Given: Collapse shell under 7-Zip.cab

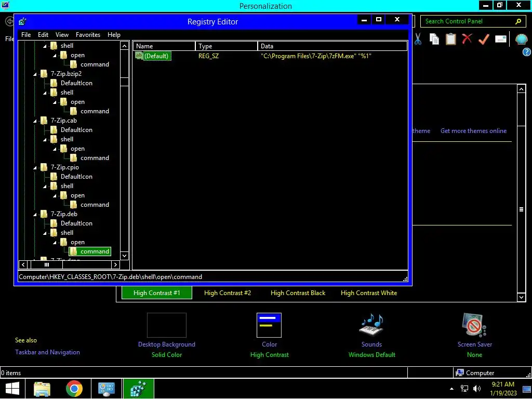Looking at the screenshot, I should pos(45,139).
